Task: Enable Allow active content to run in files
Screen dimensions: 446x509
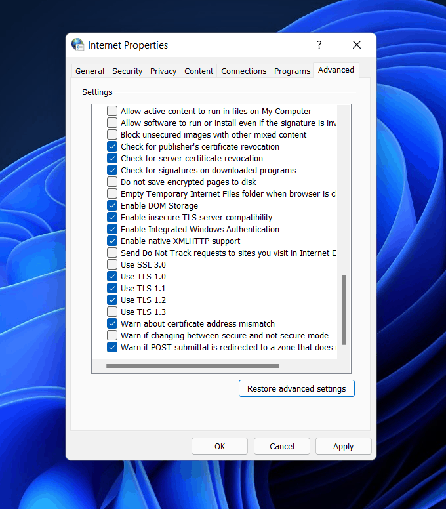Action: pyautogui.click(x=112, y=111)
